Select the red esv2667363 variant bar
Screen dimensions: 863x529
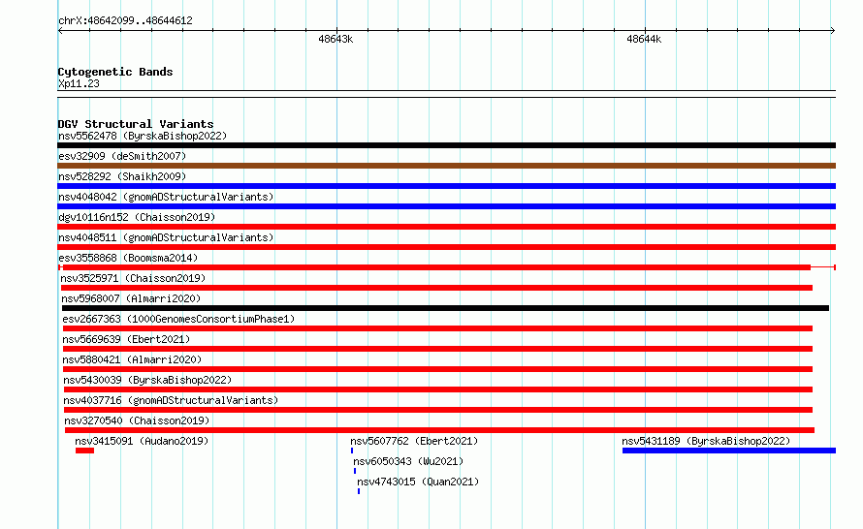(437, 328)
